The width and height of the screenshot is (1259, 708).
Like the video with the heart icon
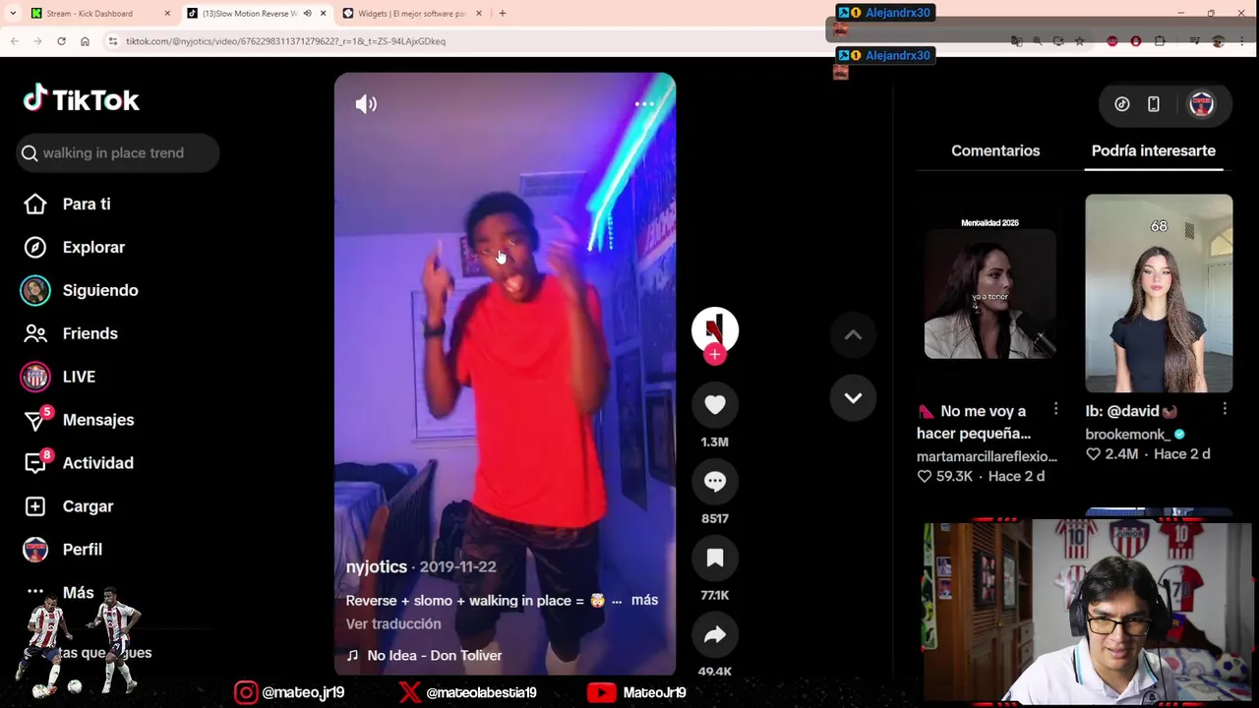pyautogui.click(x=715, y=405)
